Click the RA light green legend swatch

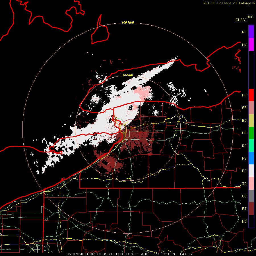[x=251, y=146]
